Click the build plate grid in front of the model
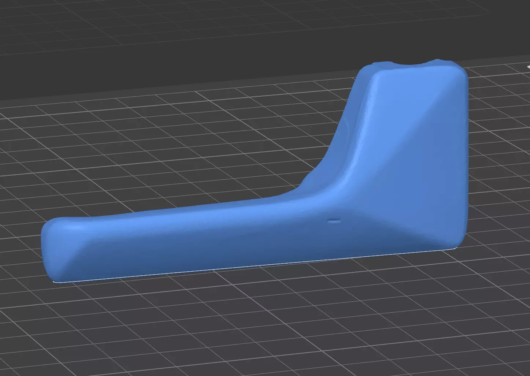 click(256, 322)
